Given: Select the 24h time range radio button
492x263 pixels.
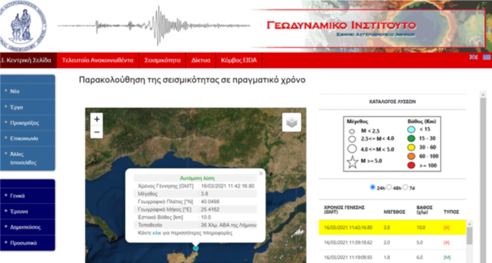Looking at the screenshot, I should click(372, 187).
